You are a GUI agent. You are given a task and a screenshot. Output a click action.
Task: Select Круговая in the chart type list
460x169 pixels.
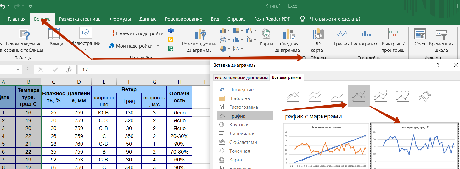[x=245, y=124]
